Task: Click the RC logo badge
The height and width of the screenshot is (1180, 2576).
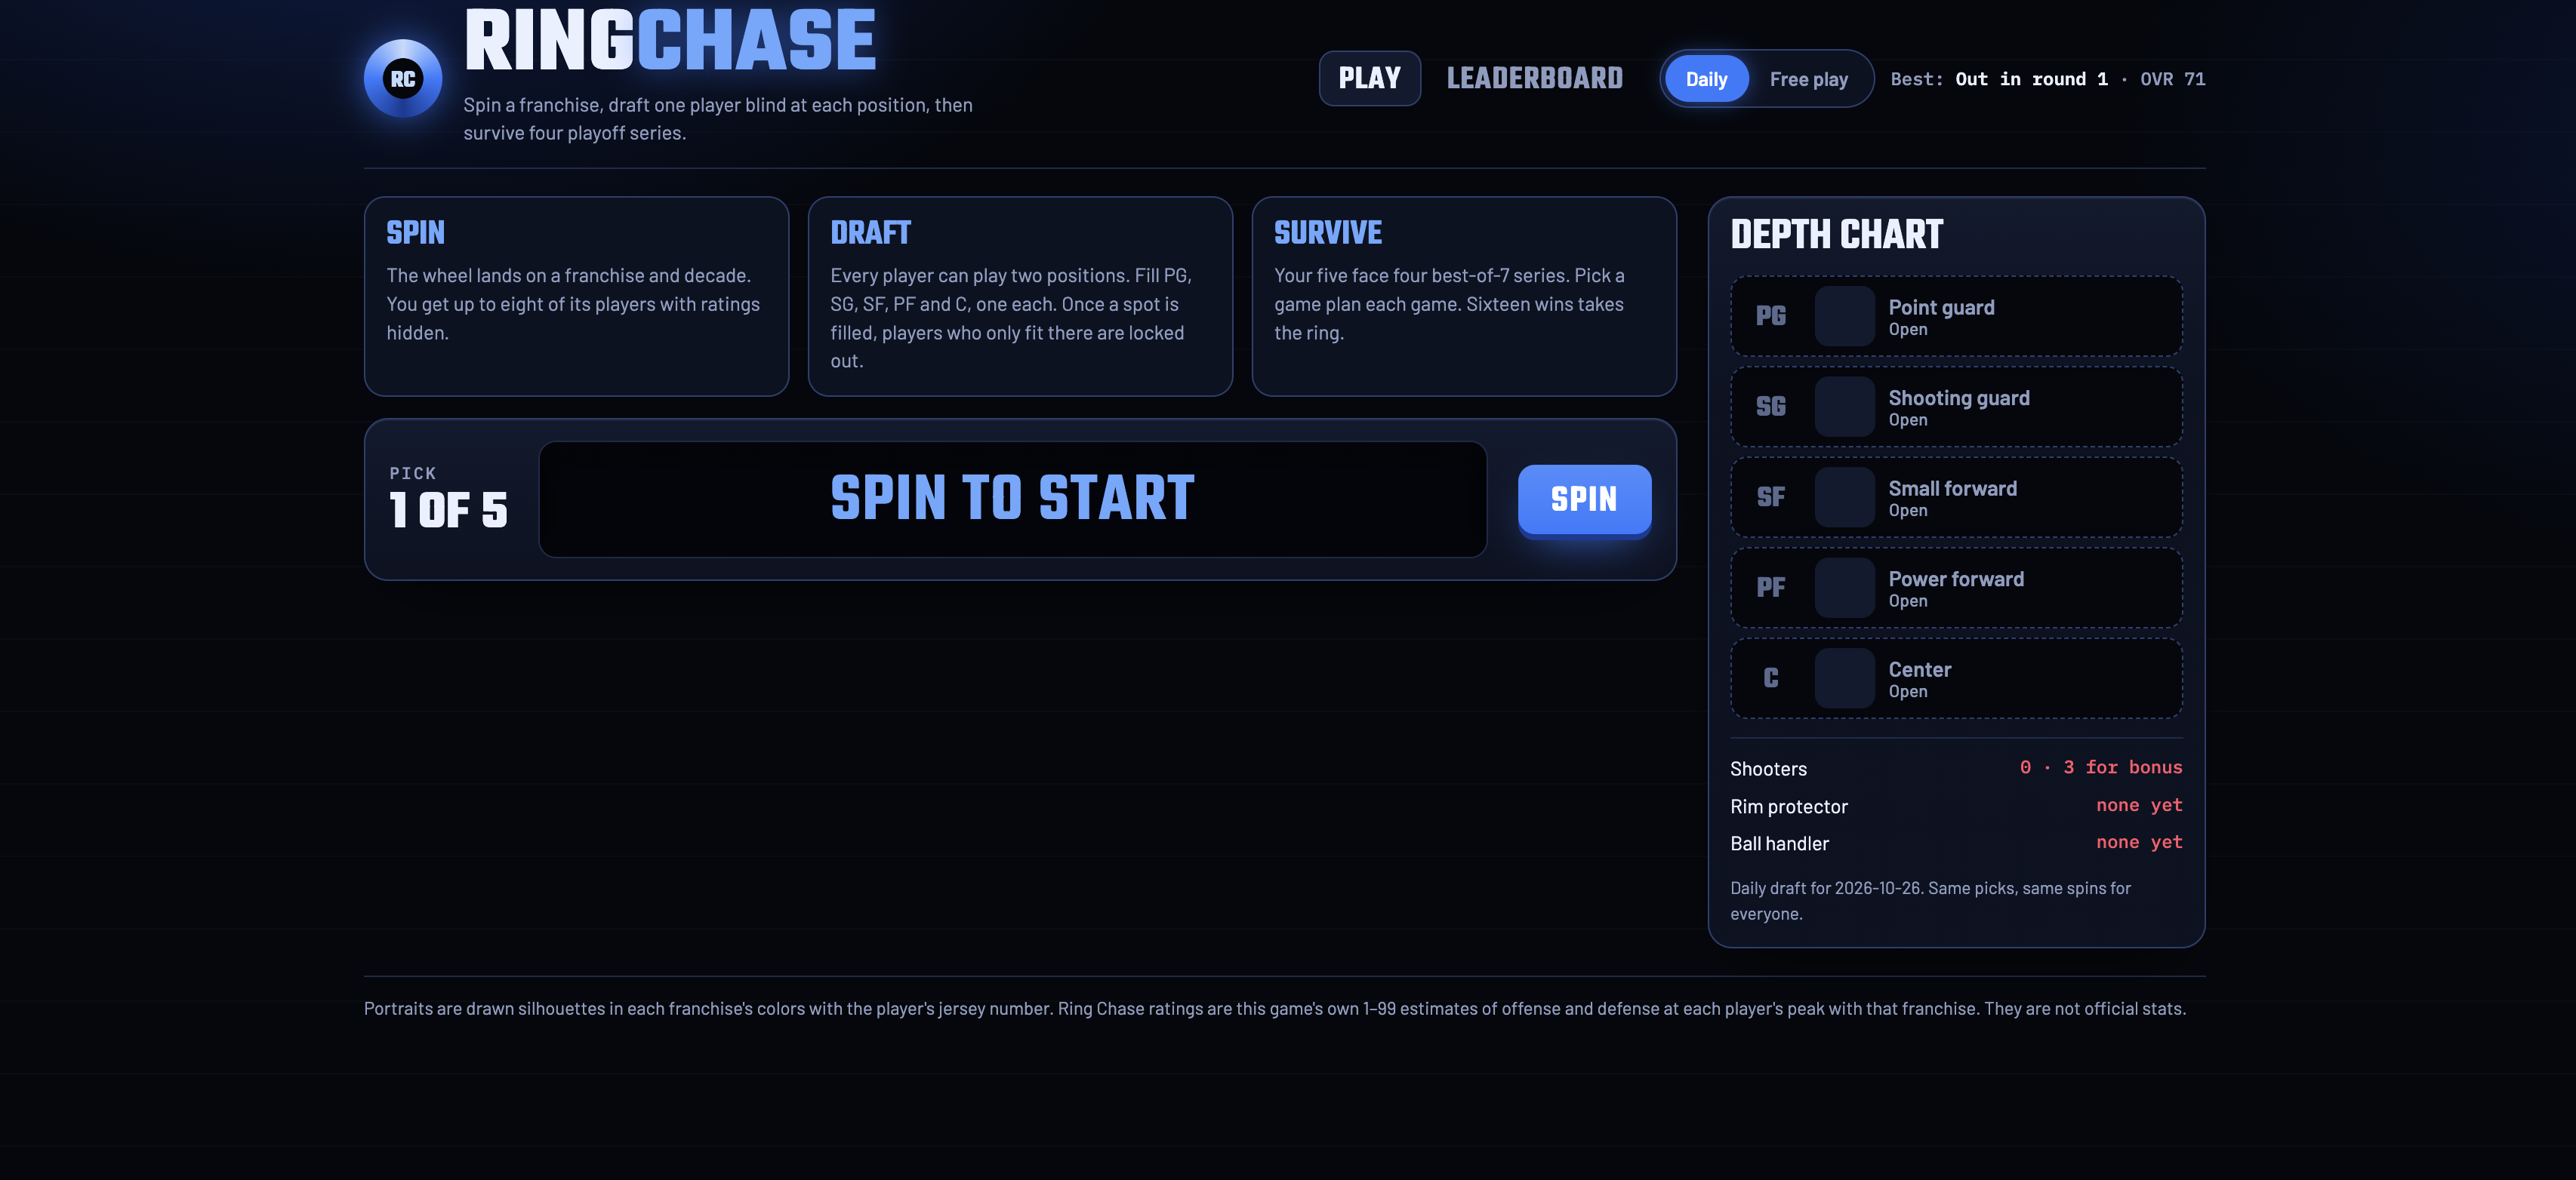Action: [403, 79]
